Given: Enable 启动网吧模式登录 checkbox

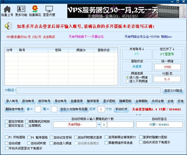Looking at the screenshot, I should click(x=76, y=138).
